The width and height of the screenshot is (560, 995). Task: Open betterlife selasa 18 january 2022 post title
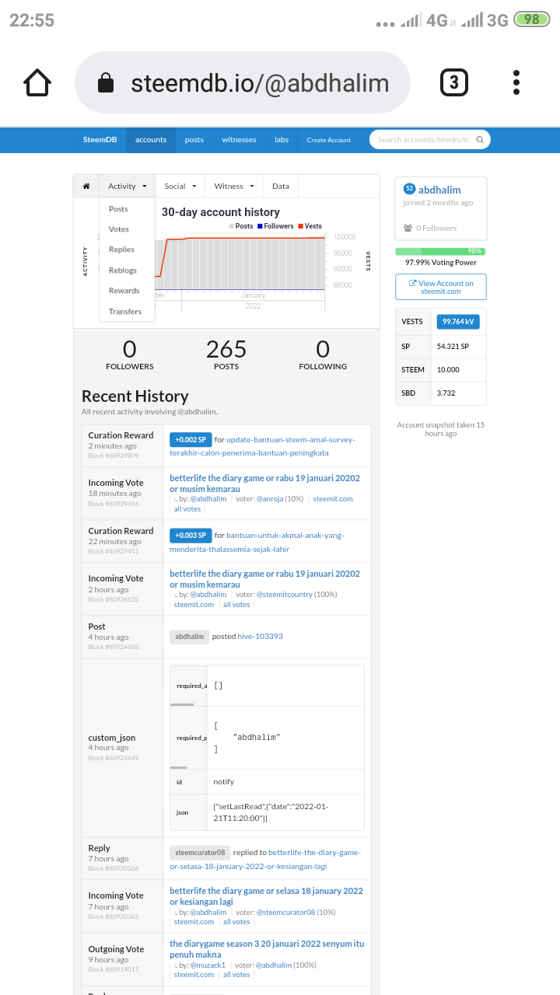[266, 896]
